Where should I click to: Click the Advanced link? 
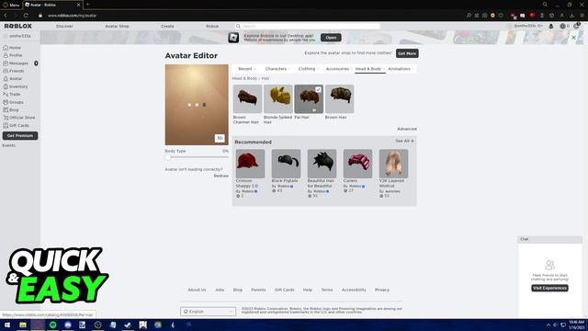(x=407, y=129)
